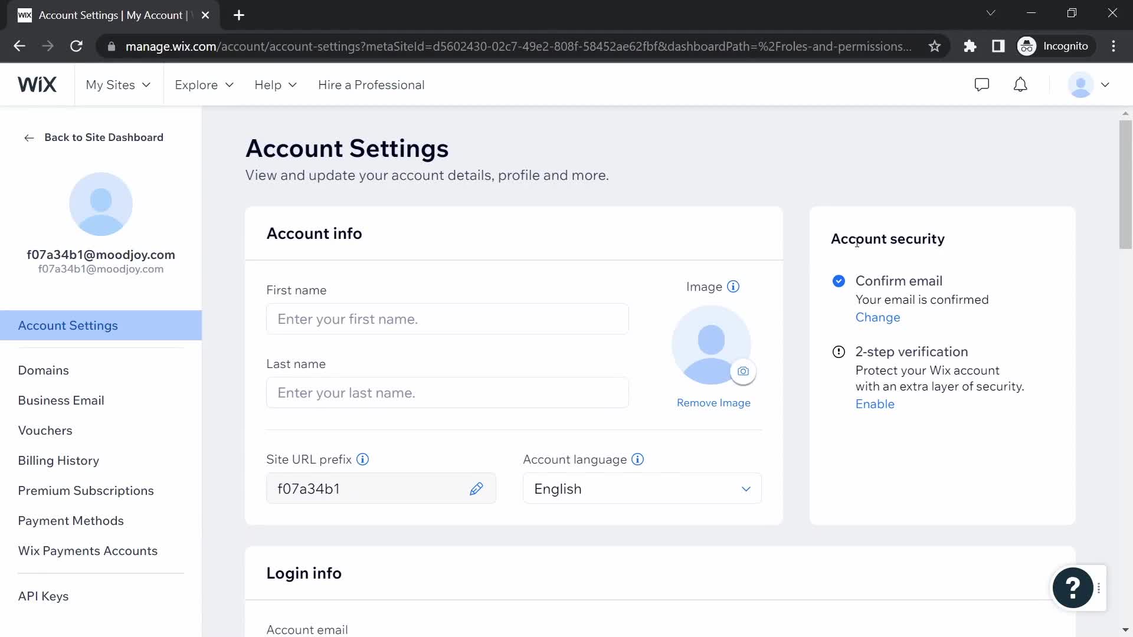Click the Wix logo home icon
The height and width of the screenshot is (637, 1133).
[37, 85]
